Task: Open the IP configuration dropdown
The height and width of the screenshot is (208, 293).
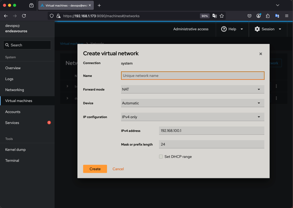Action: (193, 117)
